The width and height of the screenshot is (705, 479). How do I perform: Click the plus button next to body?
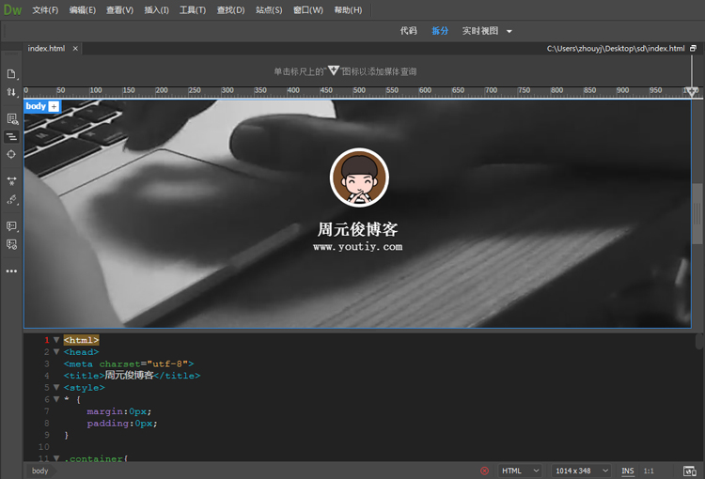(54, 106)
